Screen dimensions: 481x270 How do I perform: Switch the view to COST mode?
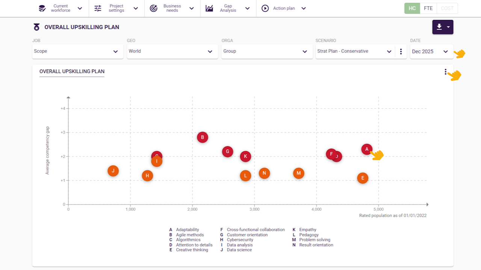tap(447, 8)
